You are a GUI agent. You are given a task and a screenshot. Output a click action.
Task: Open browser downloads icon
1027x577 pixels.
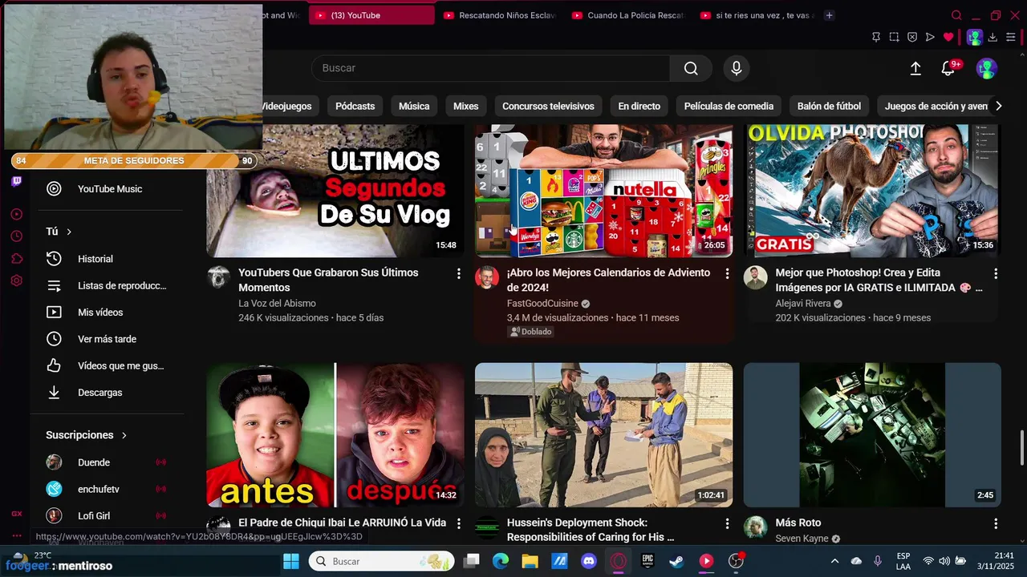[x=992, y=37]
